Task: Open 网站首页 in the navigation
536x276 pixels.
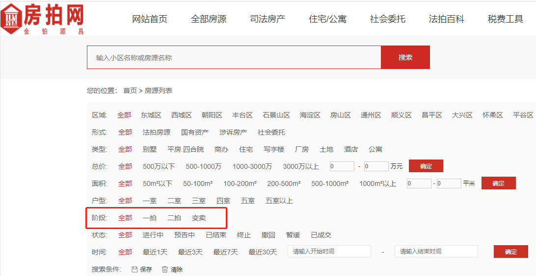Action: click(x=150, y=19)
